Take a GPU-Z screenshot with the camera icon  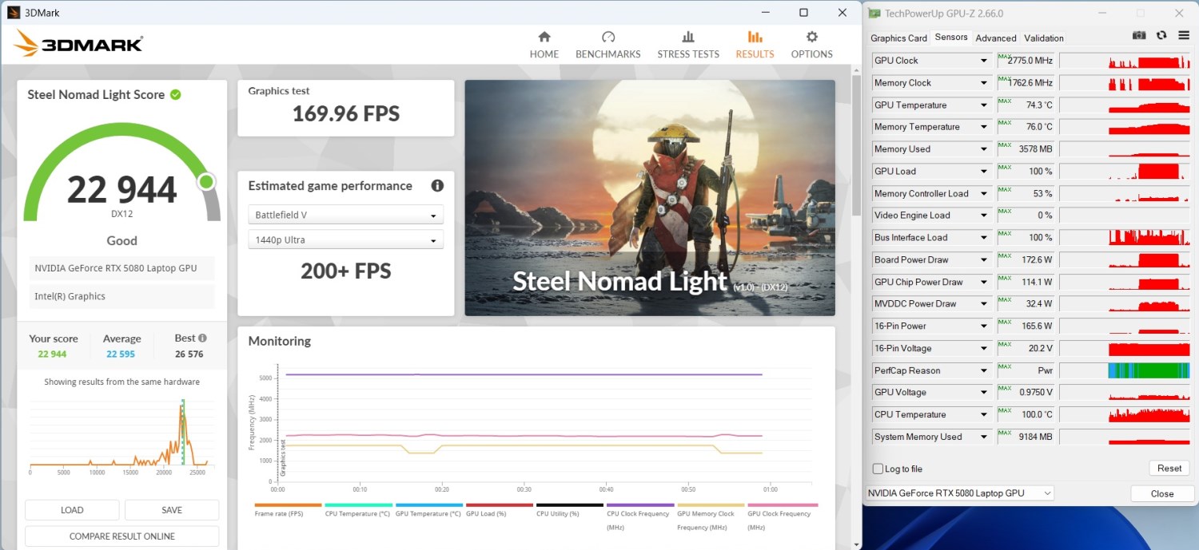point(1139,36)
